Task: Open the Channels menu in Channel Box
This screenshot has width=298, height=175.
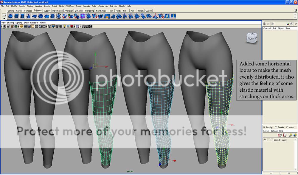Action: click(267, 28)
